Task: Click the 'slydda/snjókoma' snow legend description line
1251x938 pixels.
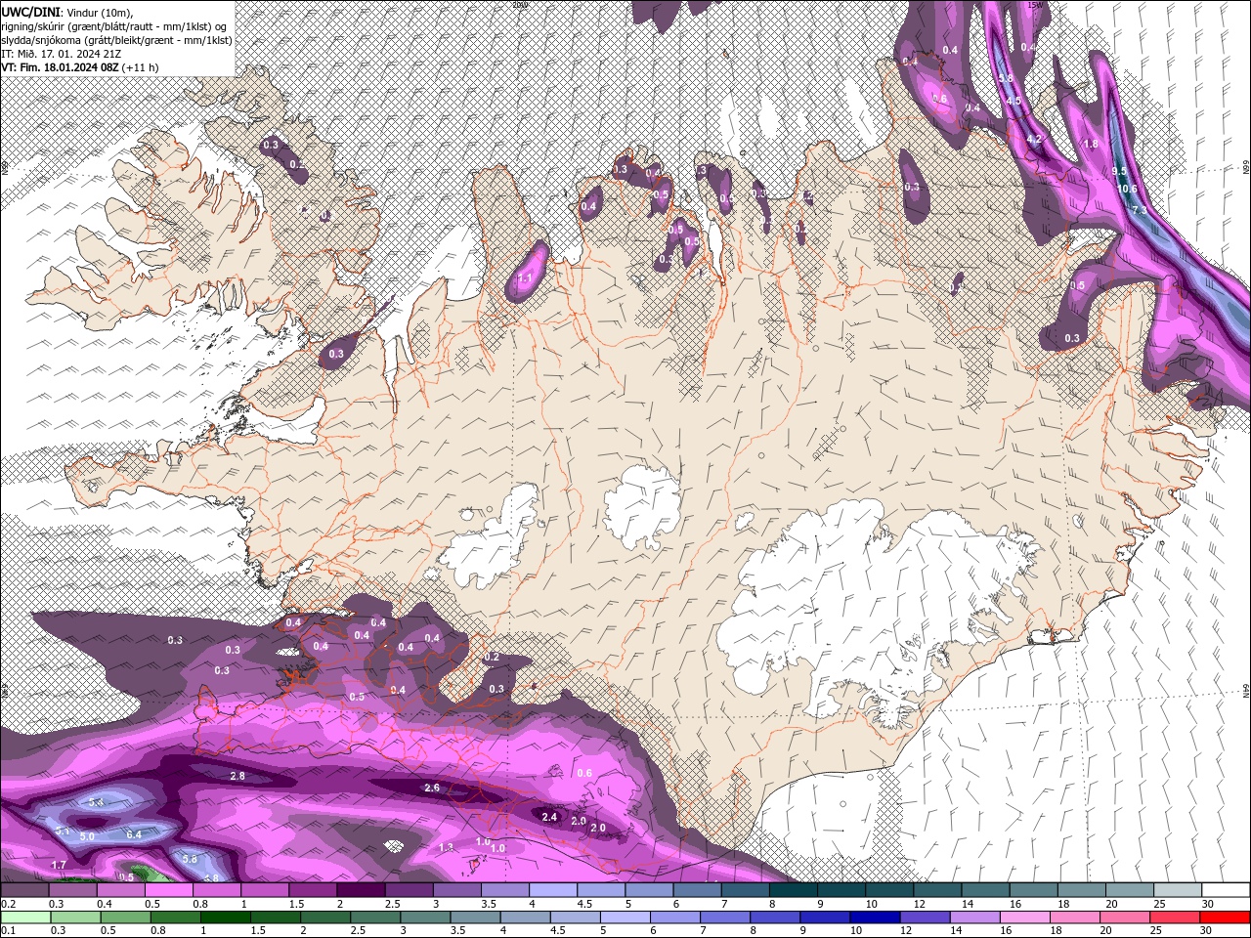Action: 117,40
